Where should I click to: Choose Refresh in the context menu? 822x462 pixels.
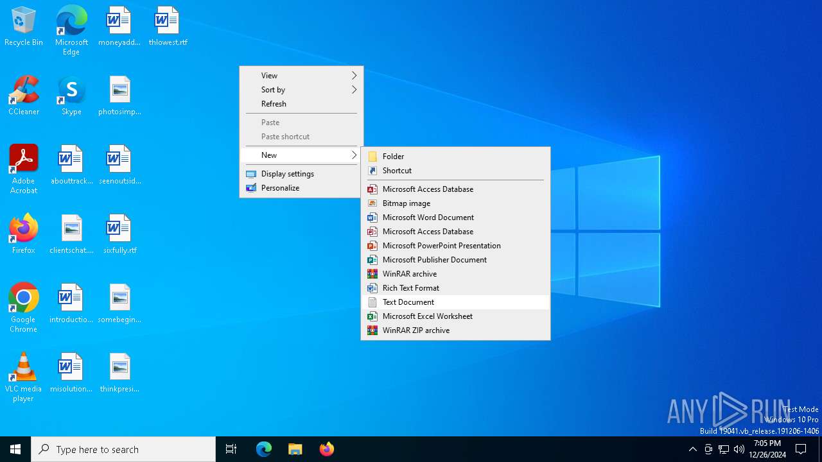[301, 104]
